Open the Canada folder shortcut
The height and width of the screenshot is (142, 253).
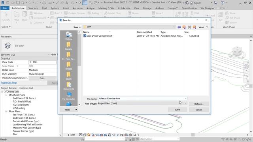[x=69, y=46]
